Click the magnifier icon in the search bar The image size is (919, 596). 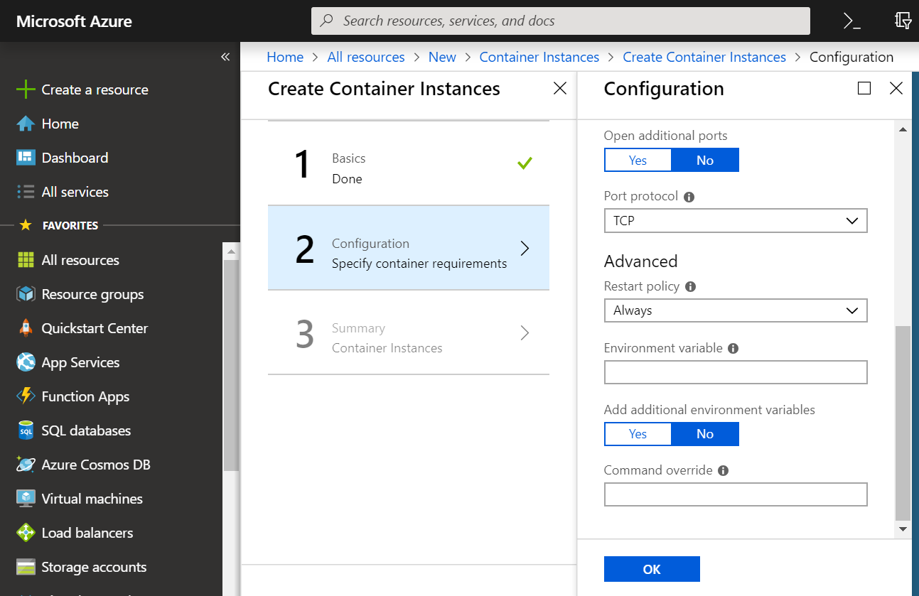[x=327, y=21]
